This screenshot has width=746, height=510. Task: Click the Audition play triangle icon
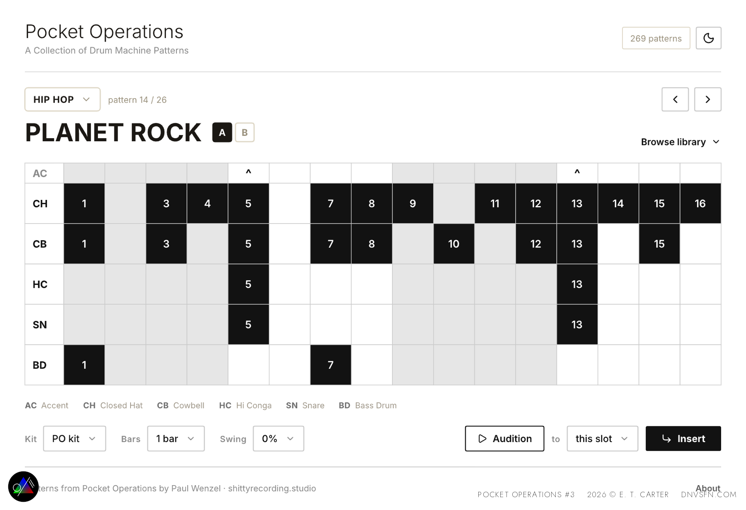pyautogui.click(x=482, y=438)
